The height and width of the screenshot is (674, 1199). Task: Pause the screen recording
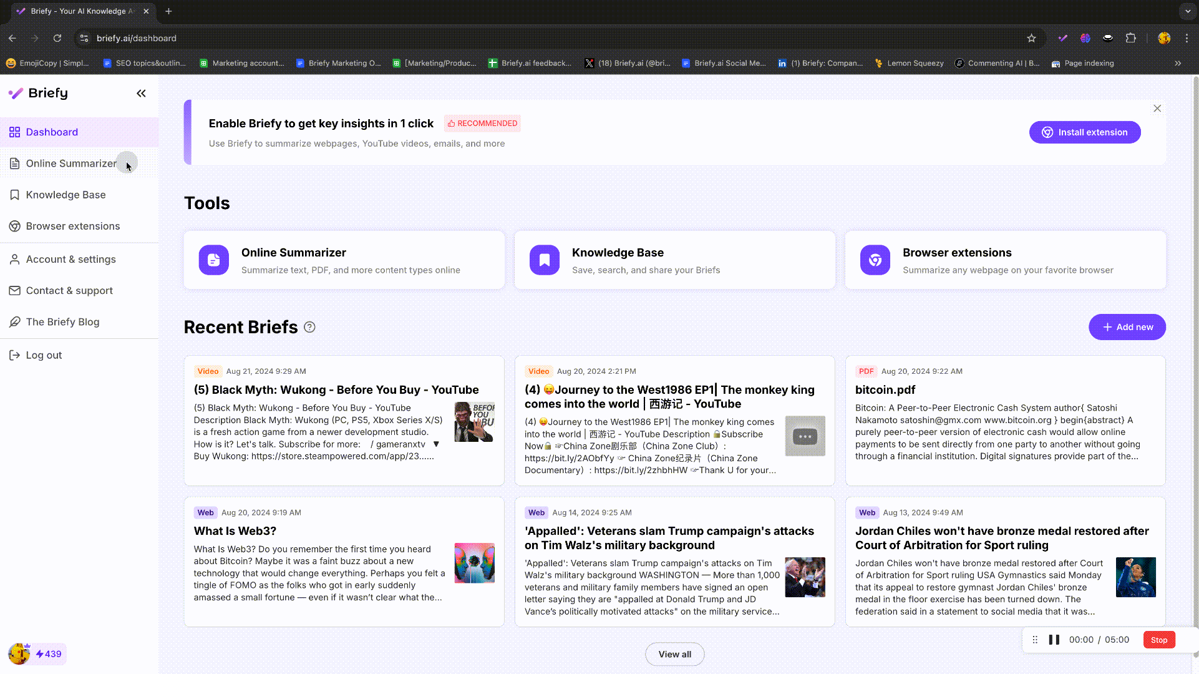(x=1054, y=640)
